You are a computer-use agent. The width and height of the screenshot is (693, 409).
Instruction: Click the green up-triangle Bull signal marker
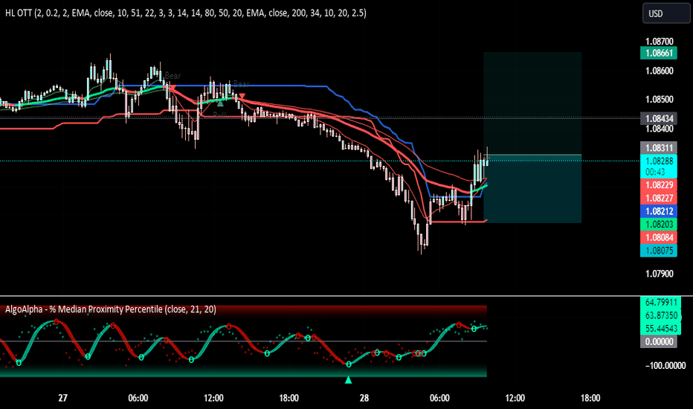click(x=220, y=103)
